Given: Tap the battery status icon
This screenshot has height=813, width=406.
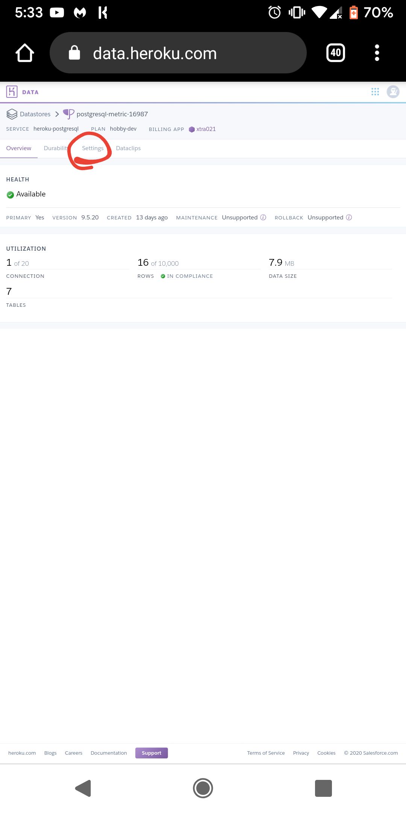Looking at the screenshot, I should (354, 12).
